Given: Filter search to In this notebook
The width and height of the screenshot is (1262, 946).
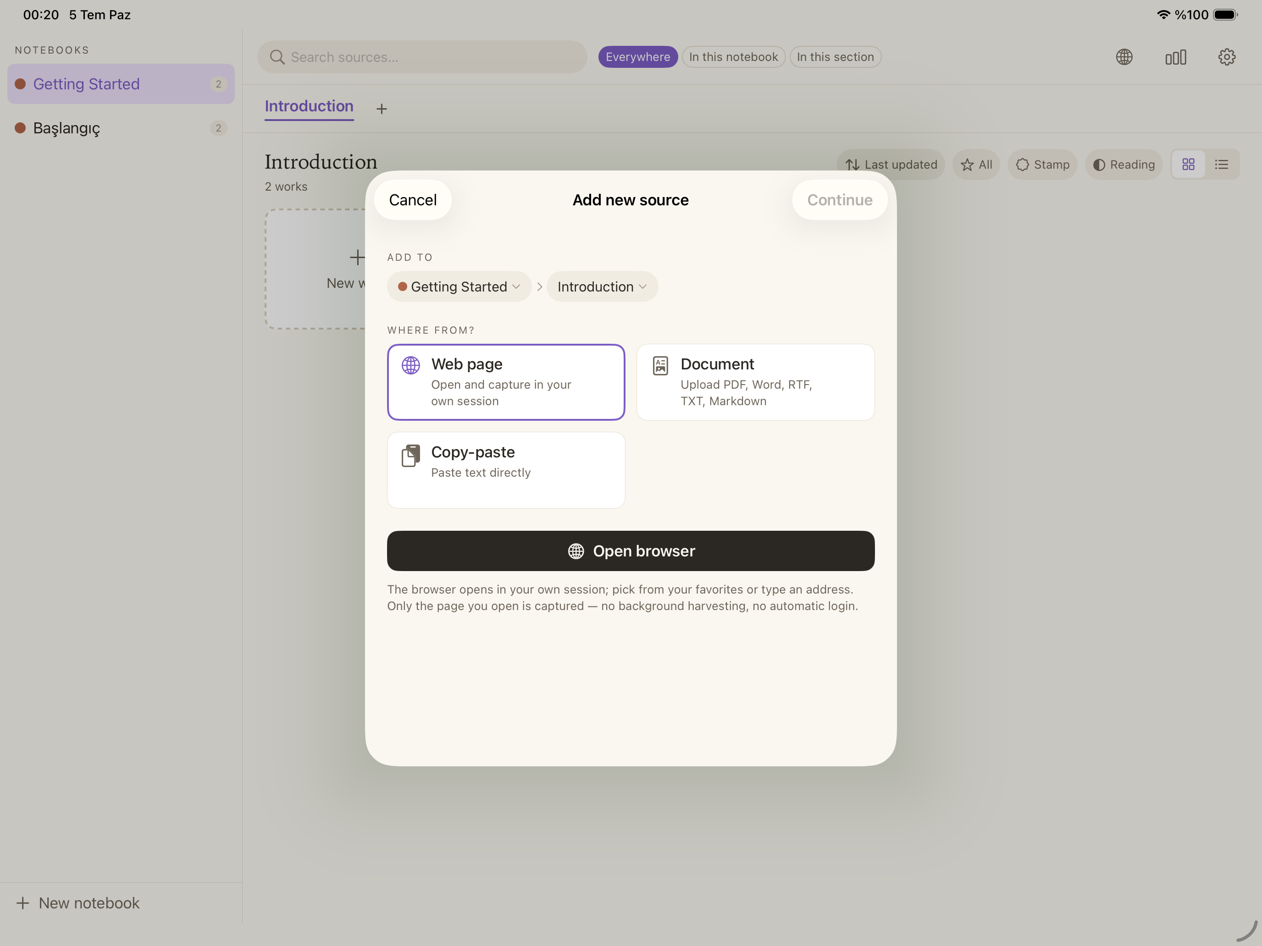Looking at the screenshot, I should coord(734,57).
